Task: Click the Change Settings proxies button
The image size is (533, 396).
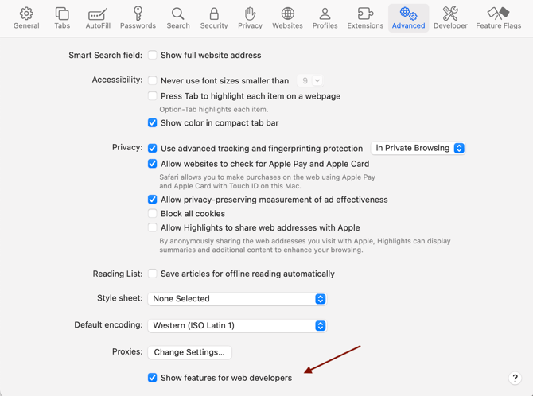Action: click(189, 352)
